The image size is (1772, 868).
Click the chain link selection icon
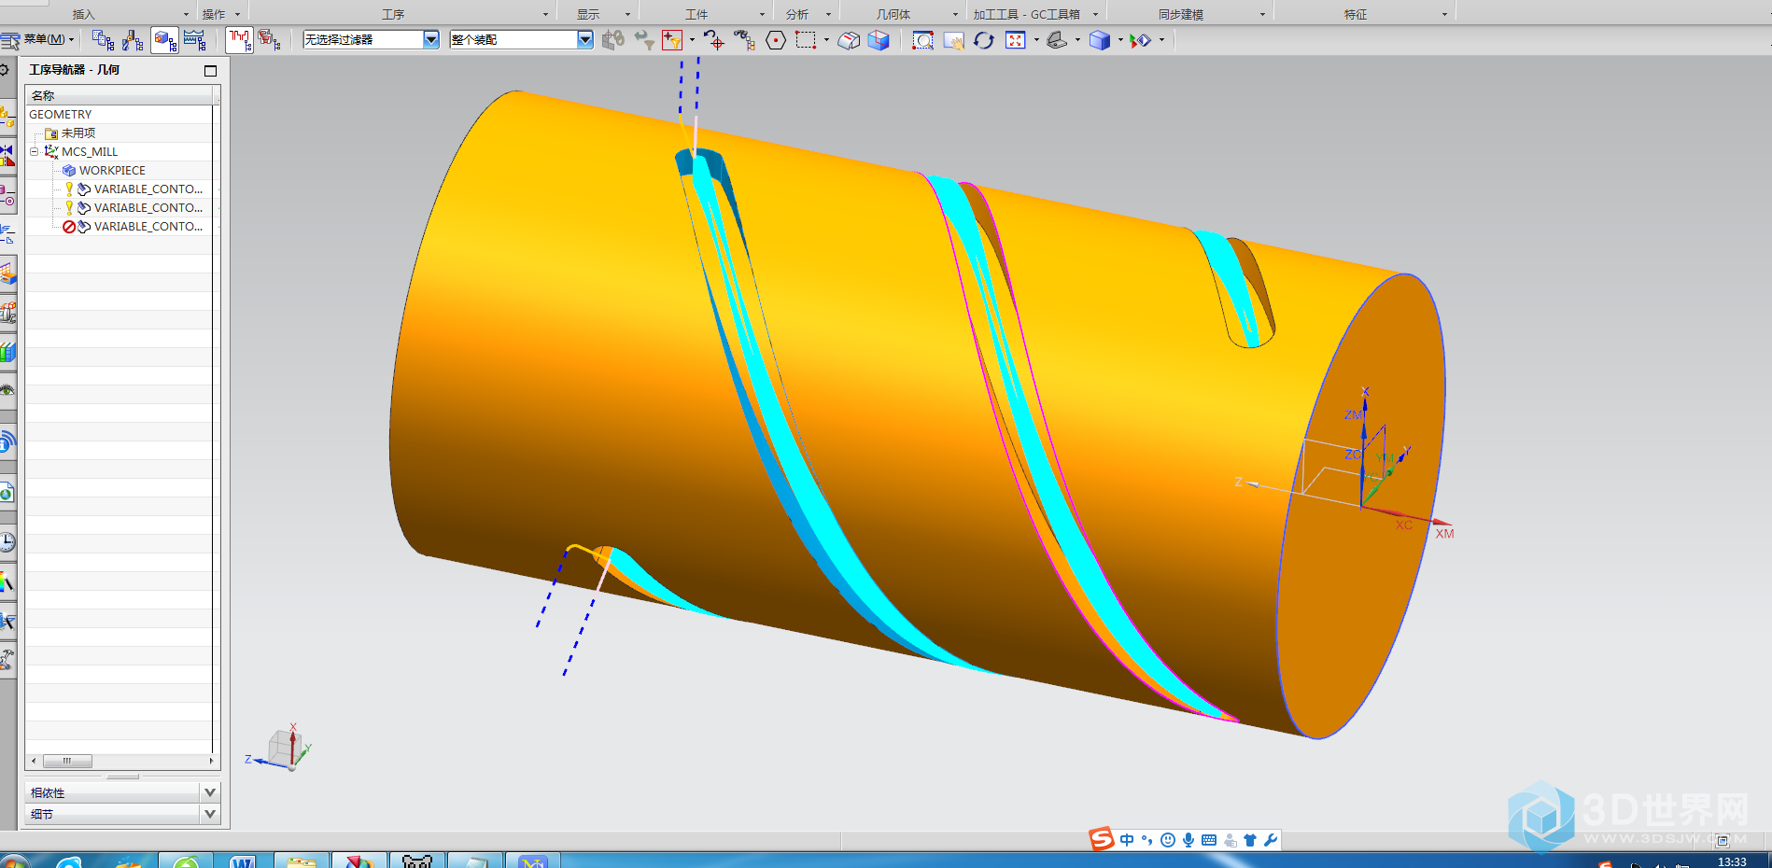pos(613,40)
